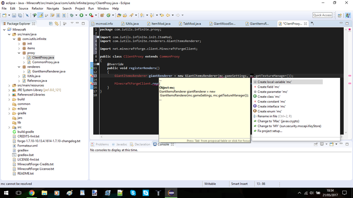Expand the src/main/resources folder
Viewport: 353px width, 198px height.
point(9,85)
